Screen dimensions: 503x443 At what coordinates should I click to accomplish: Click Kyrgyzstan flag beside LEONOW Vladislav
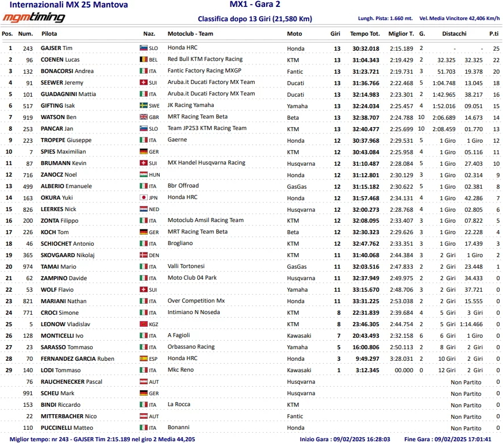[x=143, y=324]
